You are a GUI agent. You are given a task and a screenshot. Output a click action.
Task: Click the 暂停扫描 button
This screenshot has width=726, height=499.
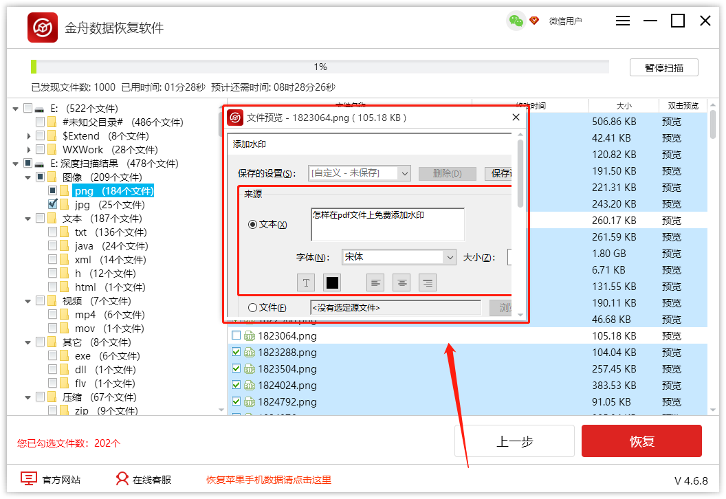pos(663,67)
